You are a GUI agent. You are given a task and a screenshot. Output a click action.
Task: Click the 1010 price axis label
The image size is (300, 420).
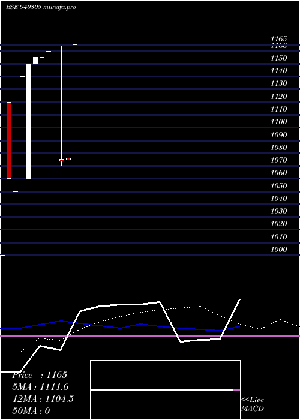[278, 237]
